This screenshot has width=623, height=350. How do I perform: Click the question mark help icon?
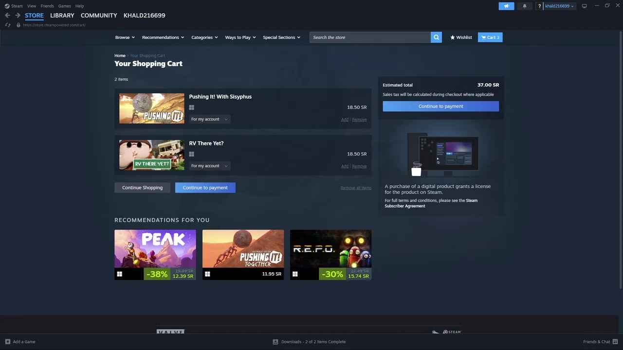point(539,6)
